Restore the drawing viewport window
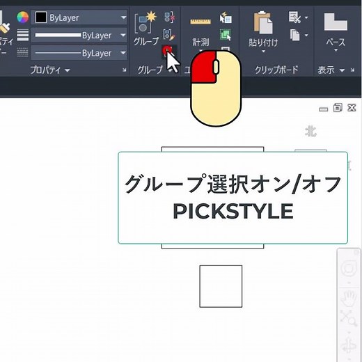The height and width of the screenshot is (362, 362). click(x=338, y=108)
